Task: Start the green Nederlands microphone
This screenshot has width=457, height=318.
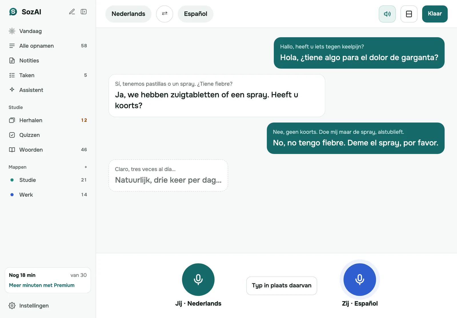Action: [198, 279]
